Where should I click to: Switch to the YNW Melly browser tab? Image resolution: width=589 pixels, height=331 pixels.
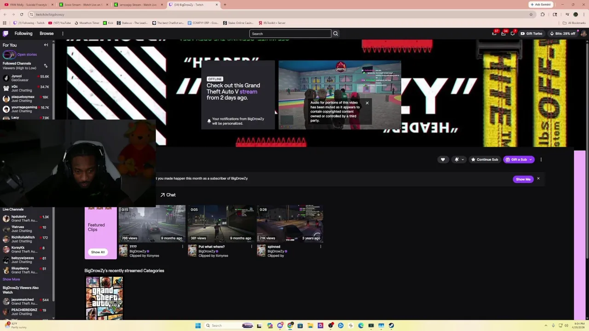[x=29, y=5]
